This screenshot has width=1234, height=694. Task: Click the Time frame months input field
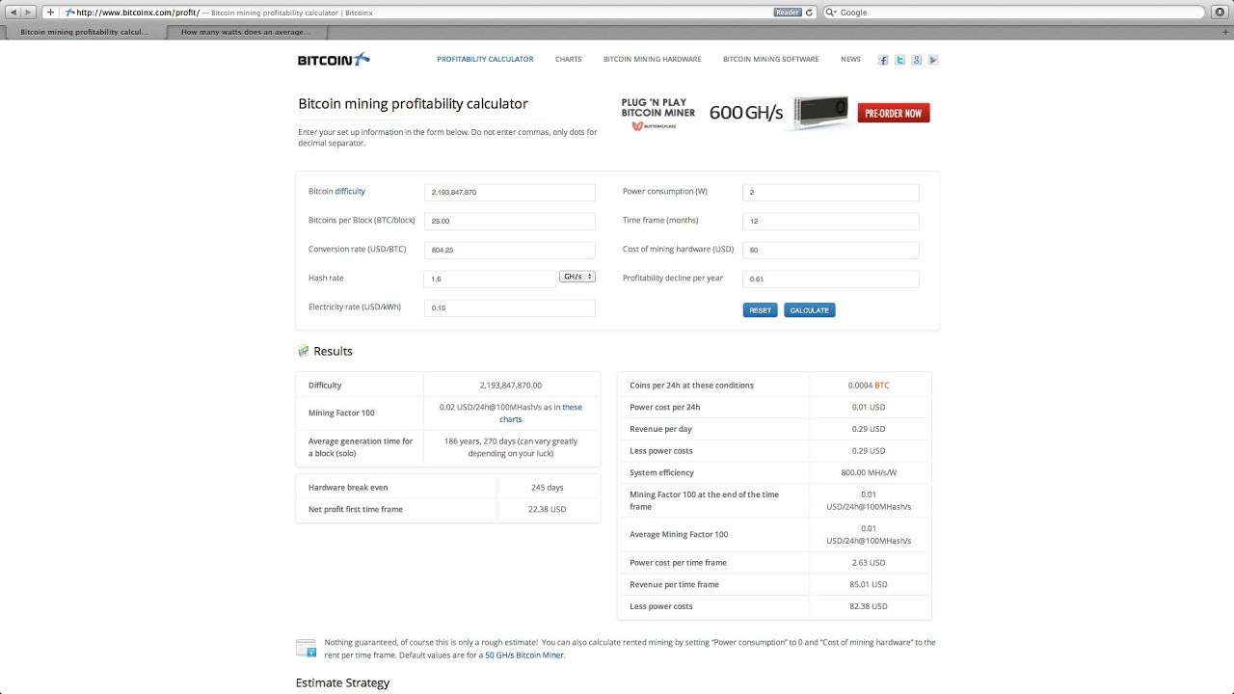(x=830, y=221)
